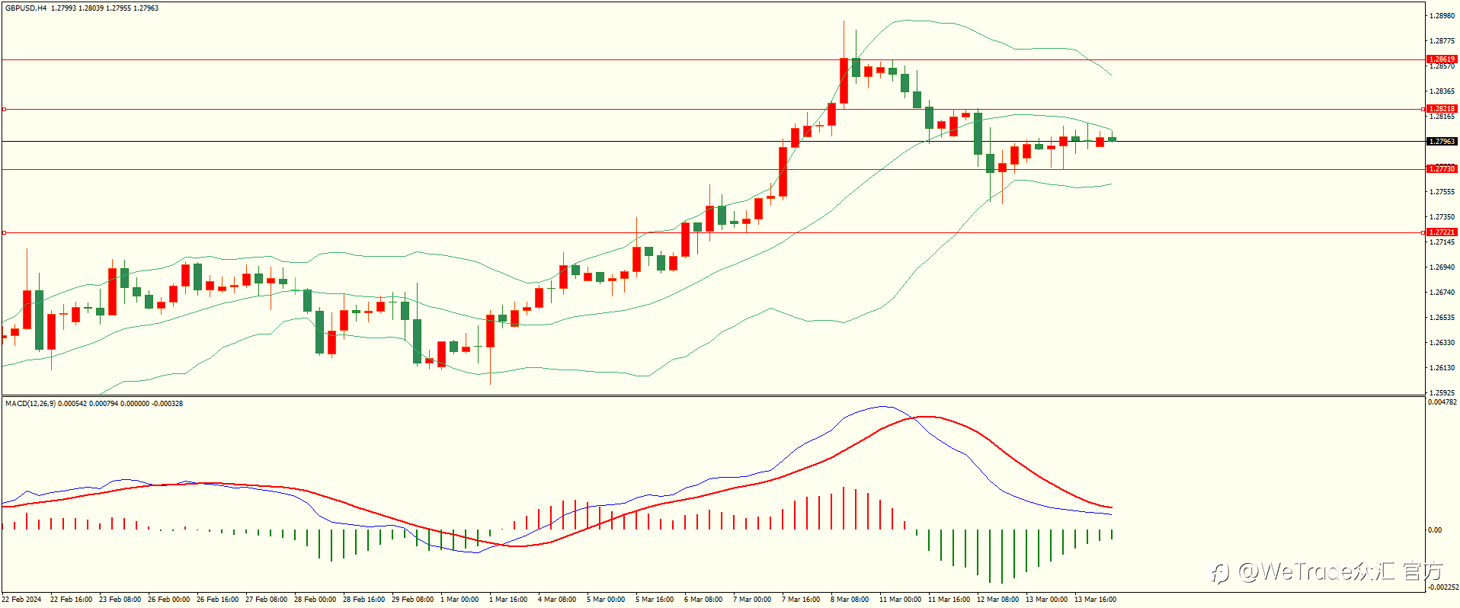Click the 5 Mar 00:00 time label

[606, 600]
